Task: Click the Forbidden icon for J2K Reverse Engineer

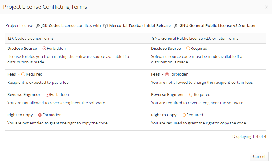Action: [48, 95]
